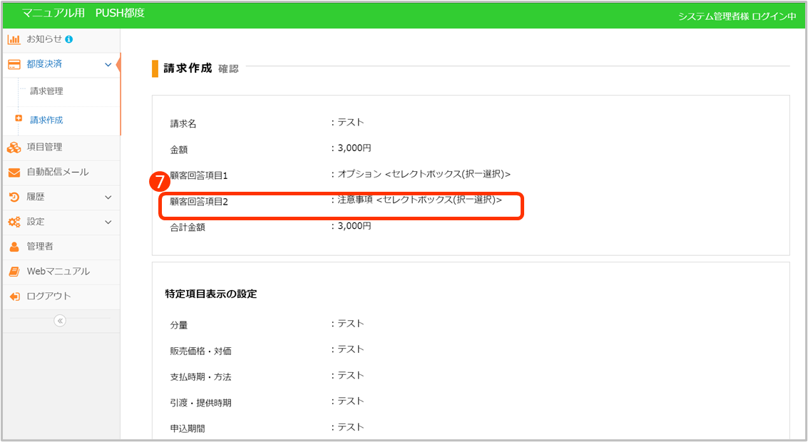Screen dimensions: 808x442
Task: Click the plus icon beside 請求作成
Action: (19, 119)
